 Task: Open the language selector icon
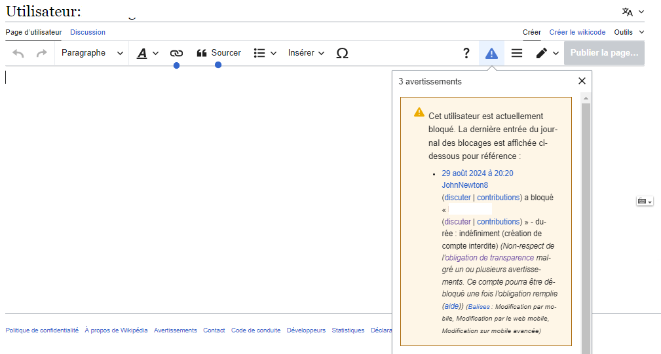coord(633,12)
